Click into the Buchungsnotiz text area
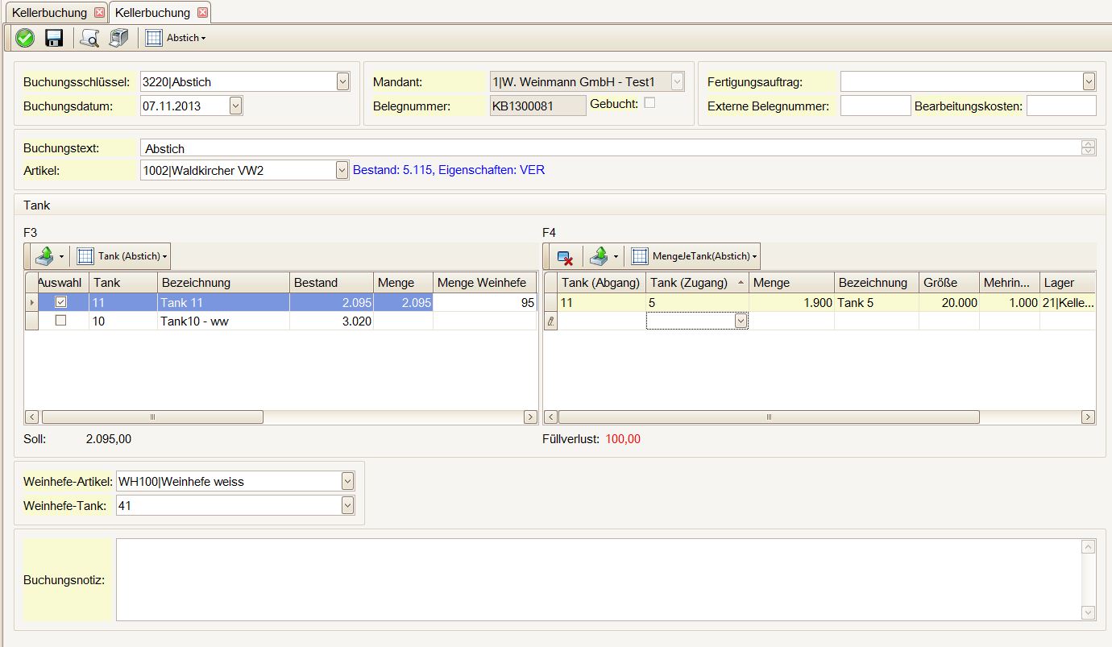Screen dimensions: 1112x647 tap(599, 579)
